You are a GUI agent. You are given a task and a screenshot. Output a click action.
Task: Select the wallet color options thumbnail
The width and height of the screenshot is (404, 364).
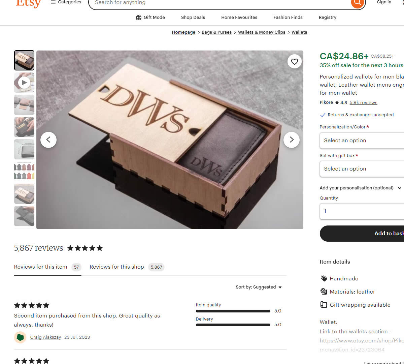pos(24,172)
